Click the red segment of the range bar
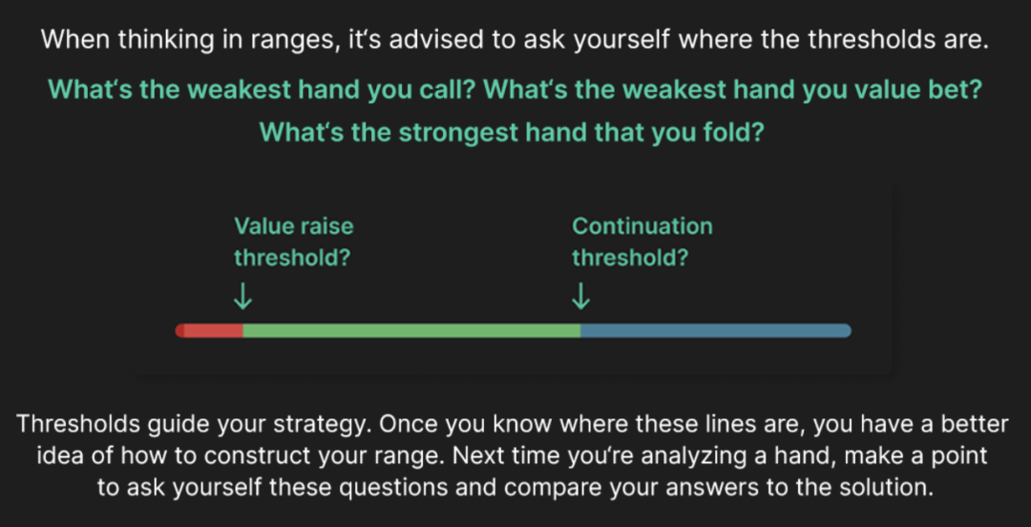The height and width of the screenshot is (527, 1031). [x=212, y=330]
